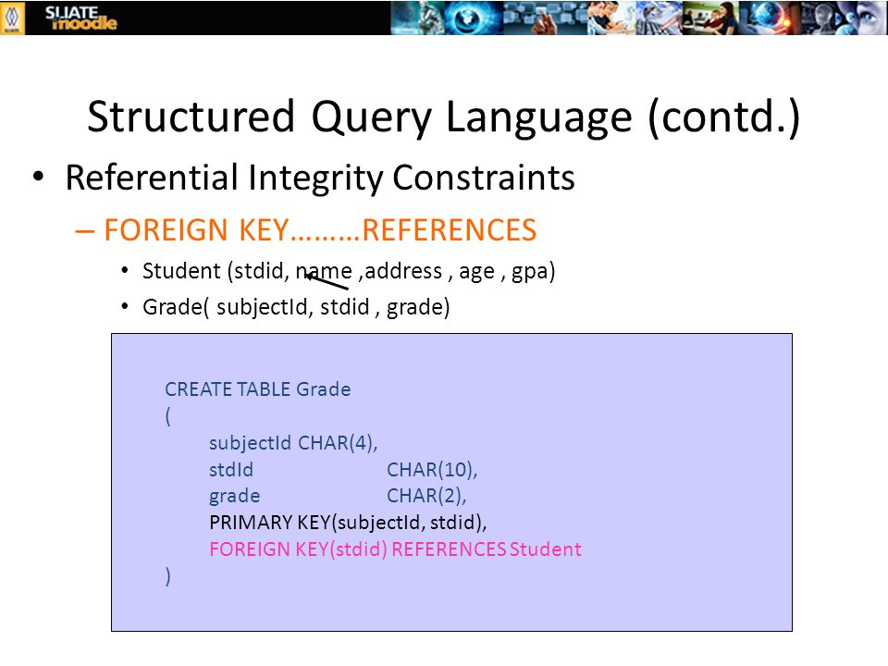888x666 pixels.
Task: Select the orange 'FOREIGN KEY………REFERENCES' heading
Action: [320, 230]
